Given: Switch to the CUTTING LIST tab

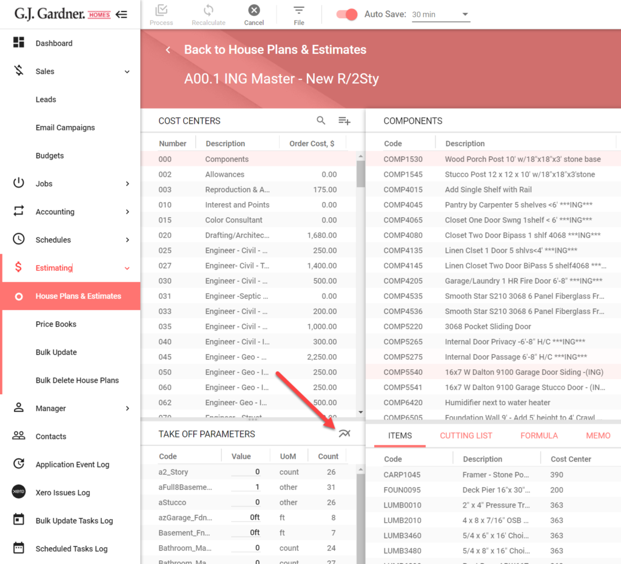Looking at the screenshot, I should click(466, 435).
